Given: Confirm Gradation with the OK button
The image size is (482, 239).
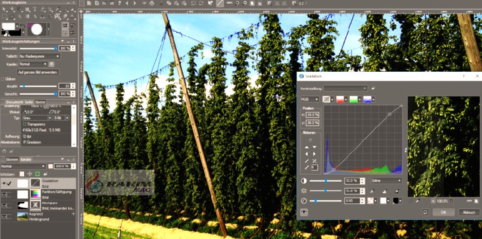Looking at the screenshot, I should 443,212.
